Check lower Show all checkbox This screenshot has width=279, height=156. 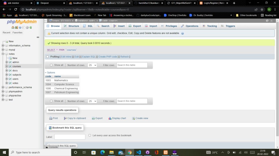coord(51,101)
